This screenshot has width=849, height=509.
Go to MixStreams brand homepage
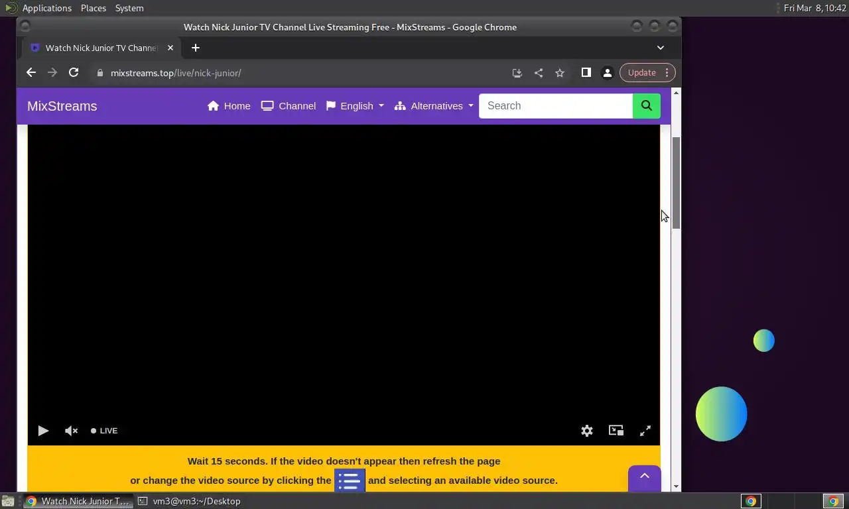click(62, 106)
